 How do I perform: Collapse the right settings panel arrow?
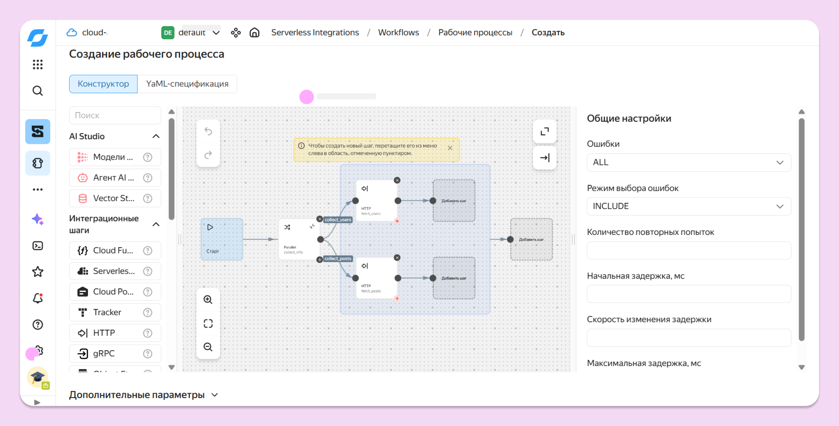click(545, 158)
